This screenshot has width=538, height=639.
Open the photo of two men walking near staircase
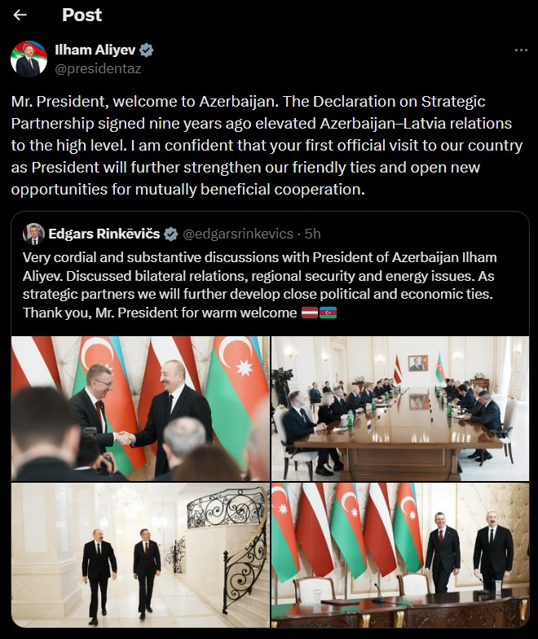pyautogui.click(x=140, y=555)
